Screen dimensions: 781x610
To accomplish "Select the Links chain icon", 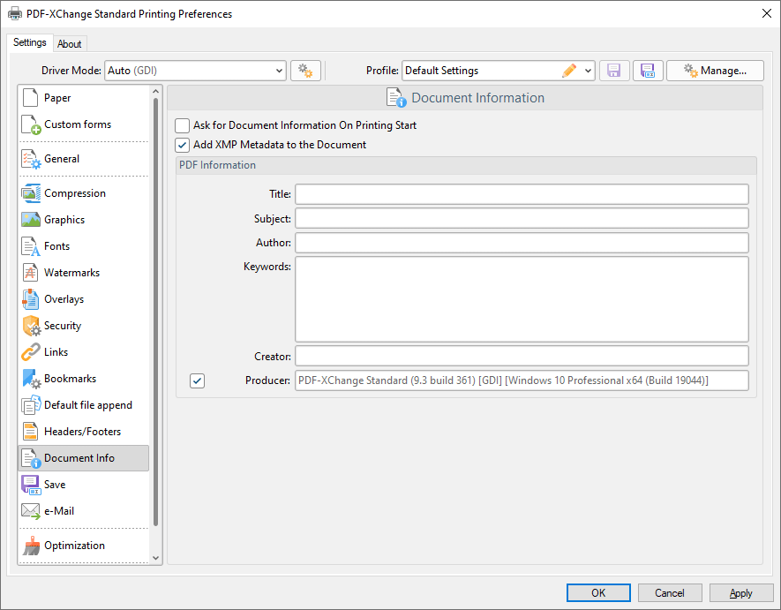I will (30, 352).
